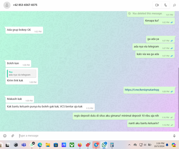Select the quoted reply "ada nya via telegram"
Image resolution: width=179 pixels, height=149 pixels.
point(21,73)
